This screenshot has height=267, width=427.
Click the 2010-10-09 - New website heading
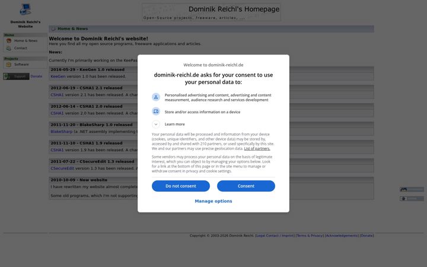(x=79, y=180)
